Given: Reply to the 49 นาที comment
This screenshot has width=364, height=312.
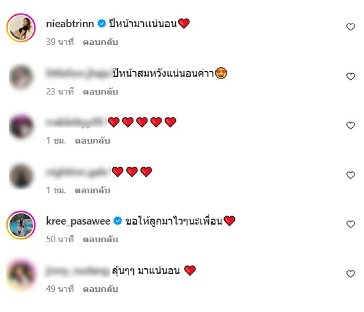Looking at the screenshot, I should (x=101, y=289).
